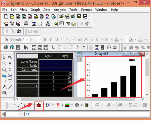The image size is (151, 121).
Task: Click the New Project icon
Action: (6, 16)
